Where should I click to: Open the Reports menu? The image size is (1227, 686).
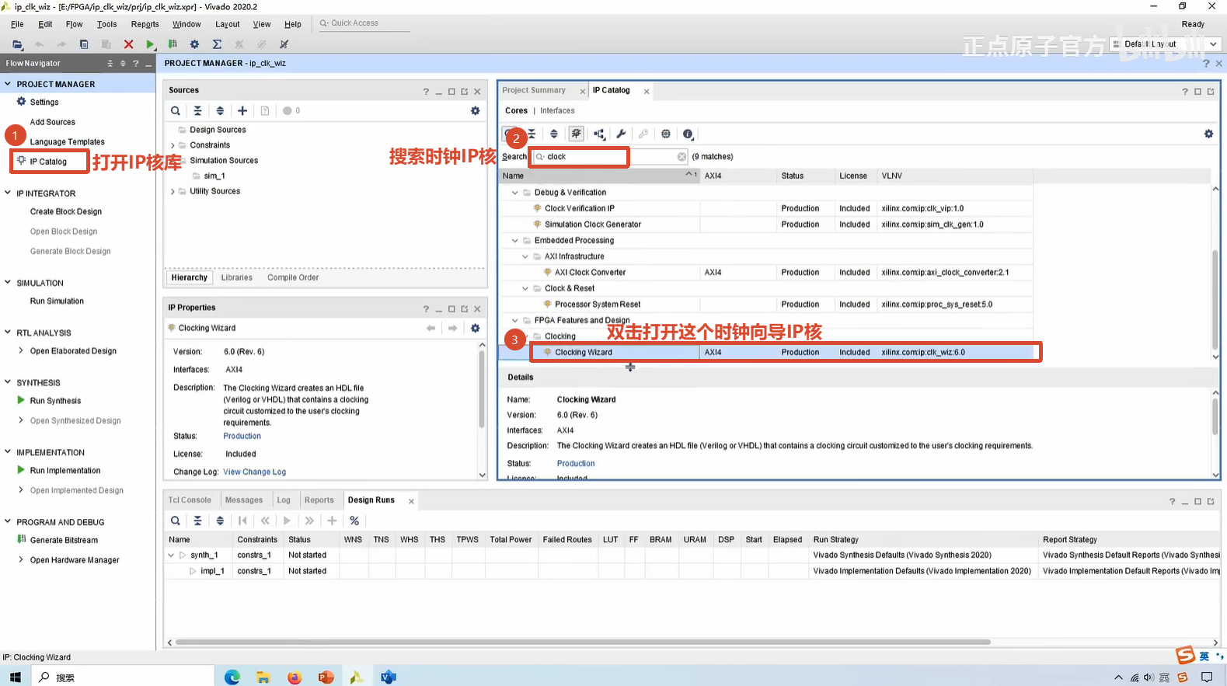point(145,24)
